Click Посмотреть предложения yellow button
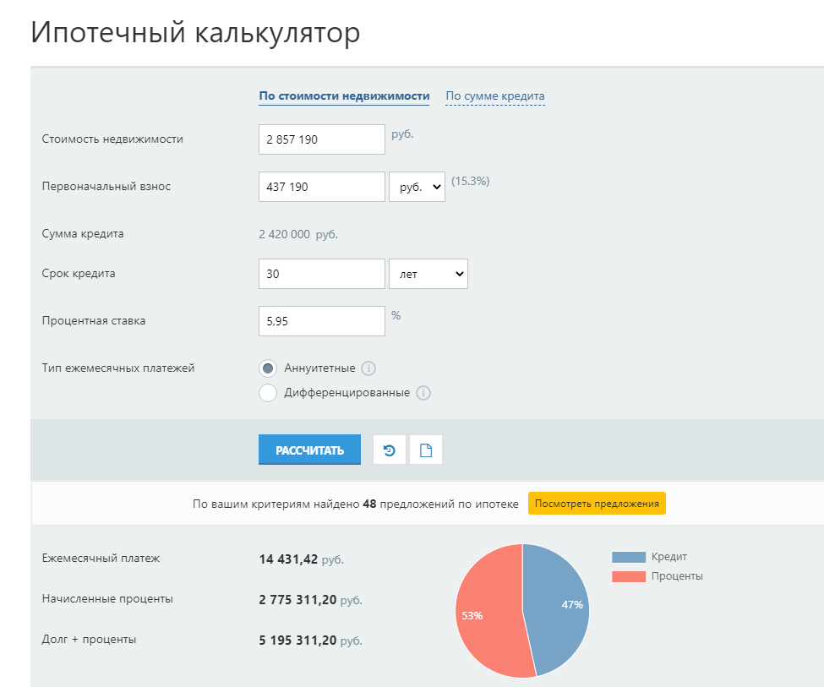824x687 pixels. pyautogui.click(x=597, y=504)
